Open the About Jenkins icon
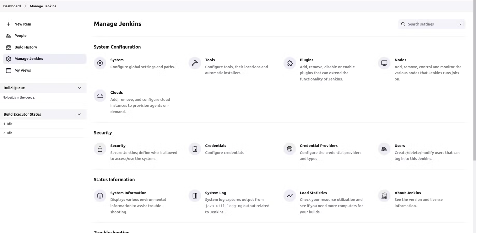Screen dimensions: 477x233 [x=384, y=196]
